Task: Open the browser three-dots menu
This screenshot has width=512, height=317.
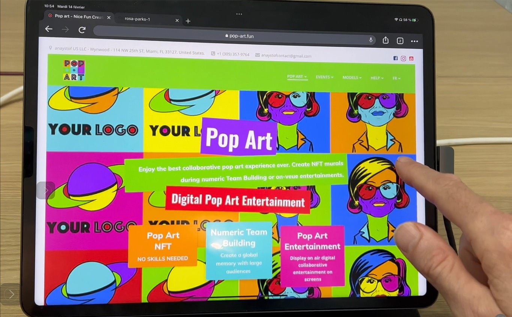Action: [414, 41]
